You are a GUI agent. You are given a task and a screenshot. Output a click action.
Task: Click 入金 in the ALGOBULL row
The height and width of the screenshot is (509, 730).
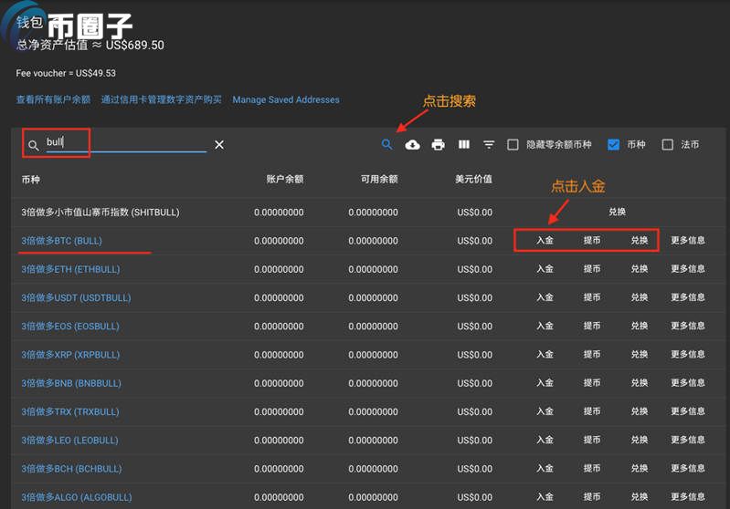[545, 496]
